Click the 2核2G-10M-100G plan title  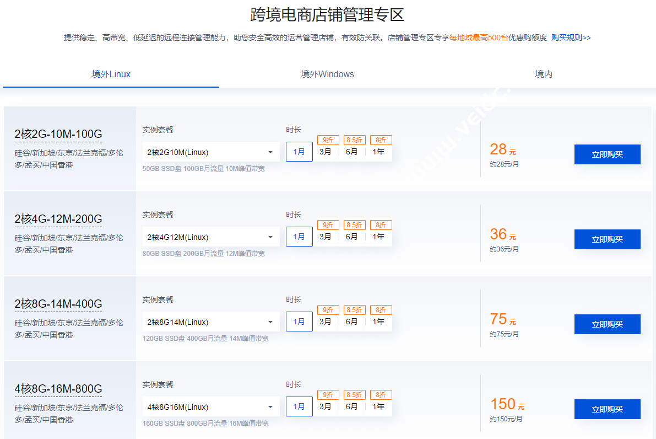(58, 134)
